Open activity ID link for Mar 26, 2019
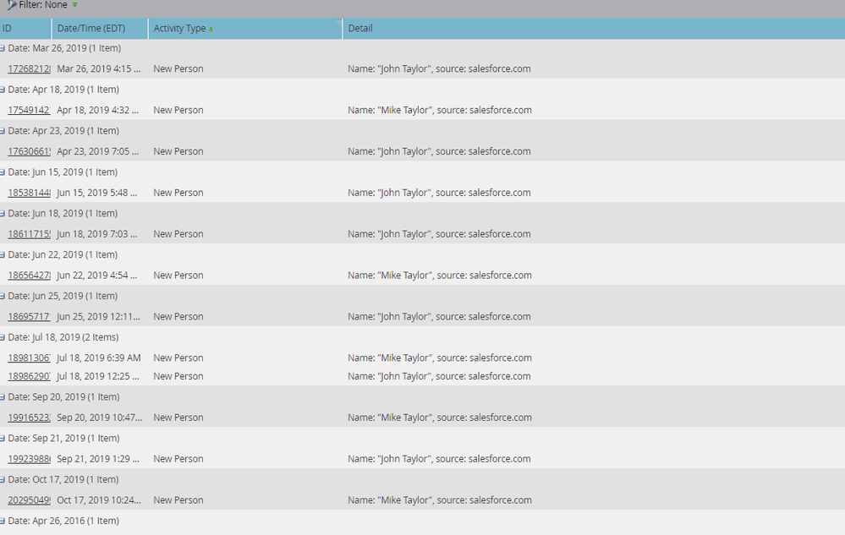The width and height of the screenshot is (845, 535). point(29,69)
